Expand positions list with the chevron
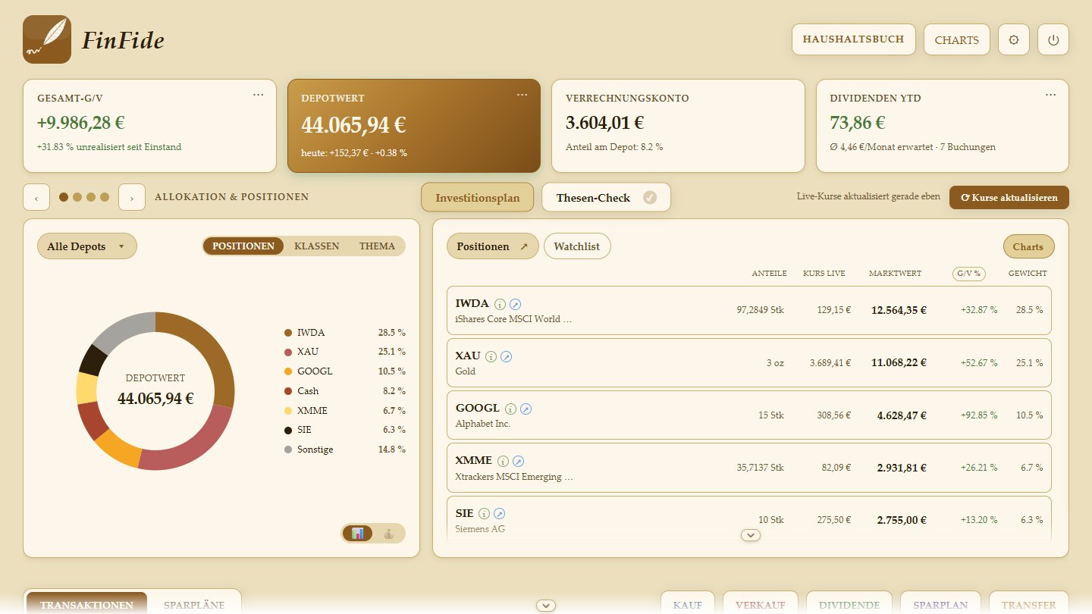 pyautogui.click(x=751, y=535)
